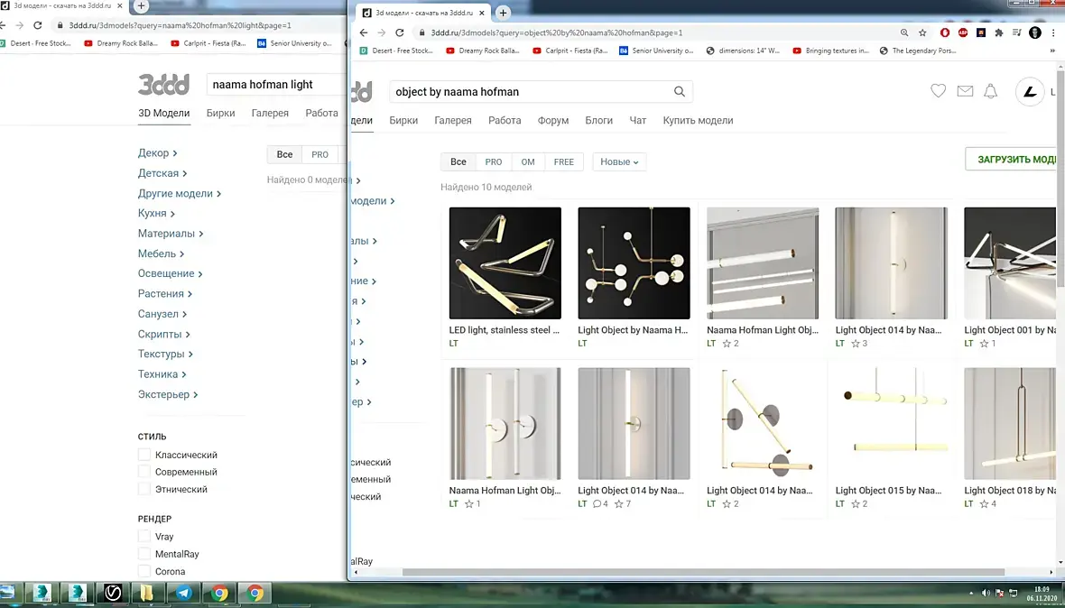Open Купить модели menu item

pyautogui.click(x=699, y=120)
